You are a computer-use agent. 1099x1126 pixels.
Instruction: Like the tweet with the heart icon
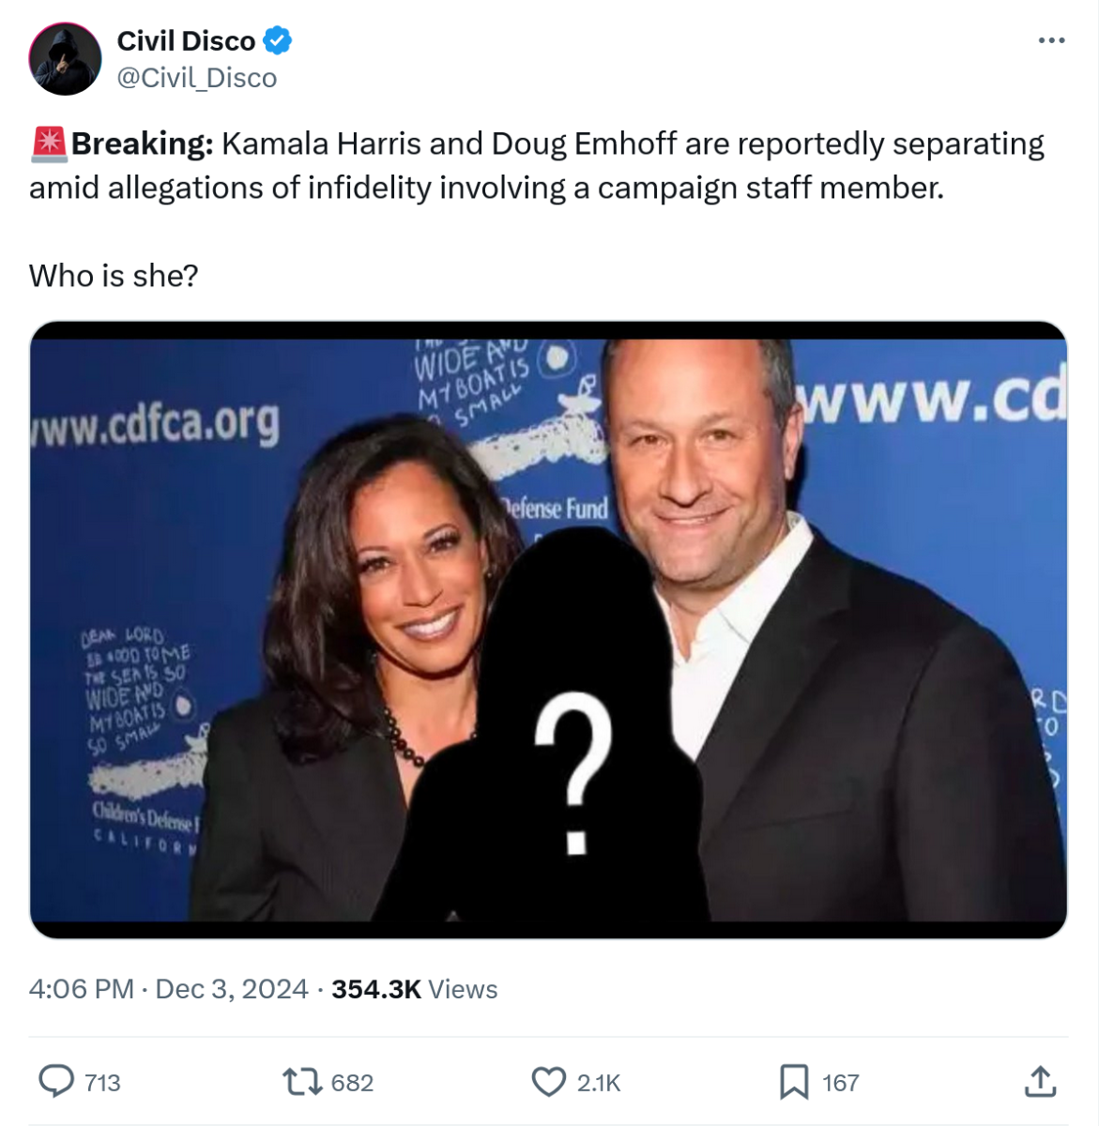[548, 1082]
